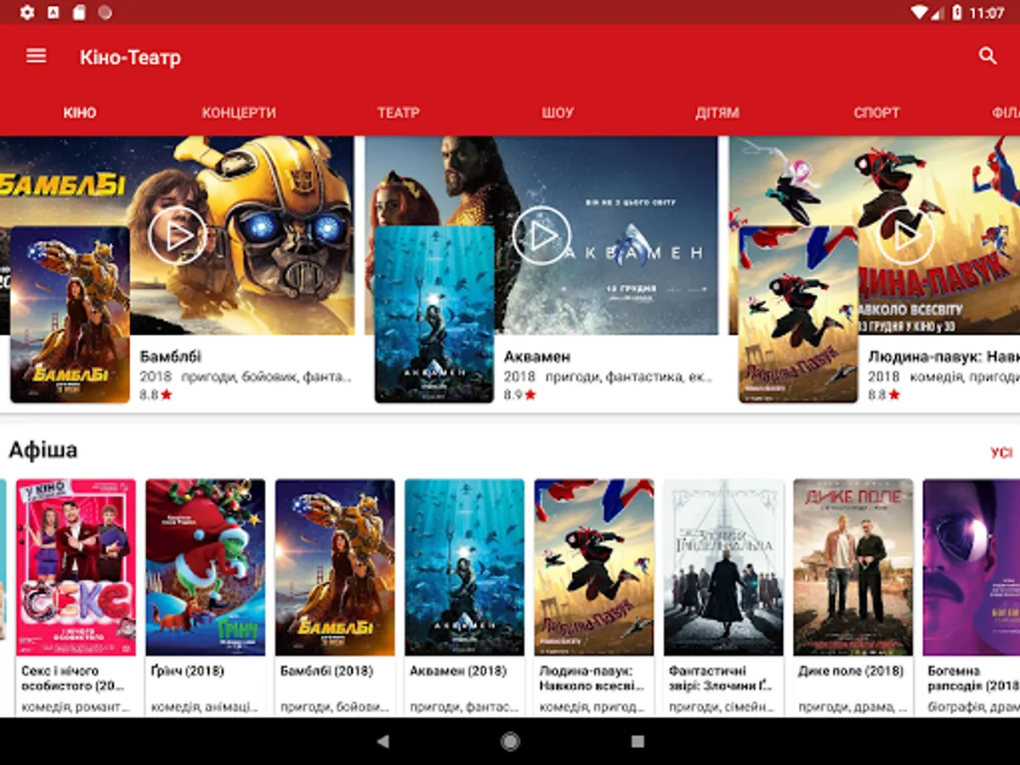Screen dimensions: 1020x765
Task: Switch to the СПОРТ tab
Action: (876, 112)
